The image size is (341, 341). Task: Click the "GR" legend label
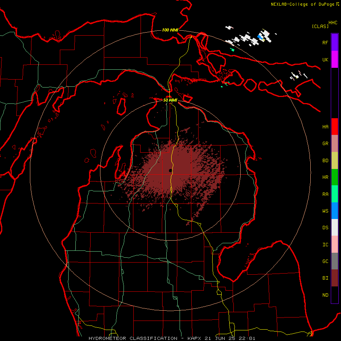325,144
